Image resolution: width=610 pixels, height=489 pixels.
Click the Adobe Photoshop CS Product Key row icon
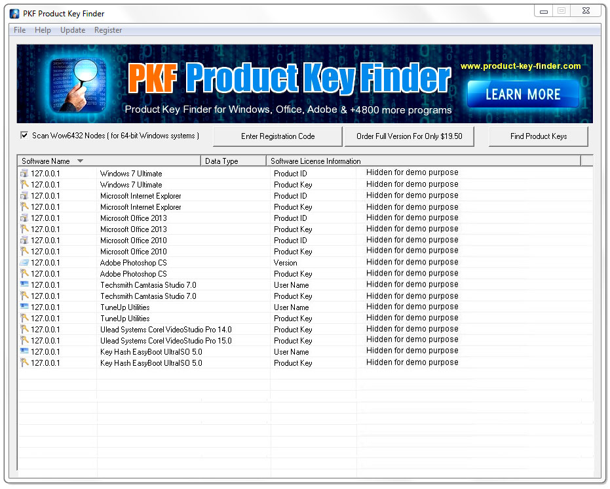[x=24, y=274]
